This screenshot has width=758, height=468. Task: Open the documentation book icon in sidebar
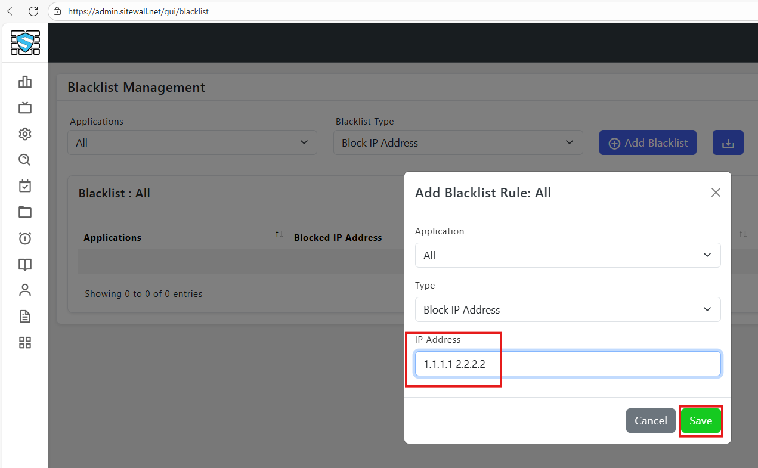coord(24,264)
